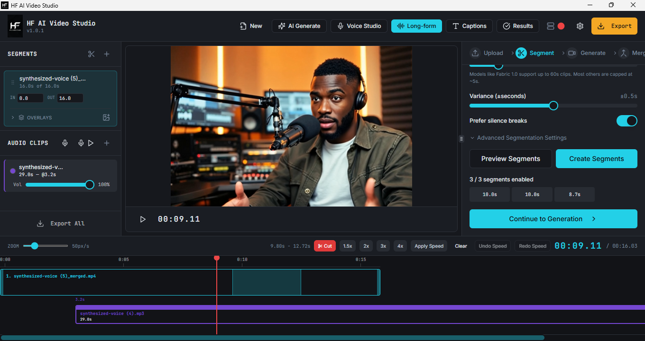Click Apply Speed
645x341 pixels.
[429, 246]
